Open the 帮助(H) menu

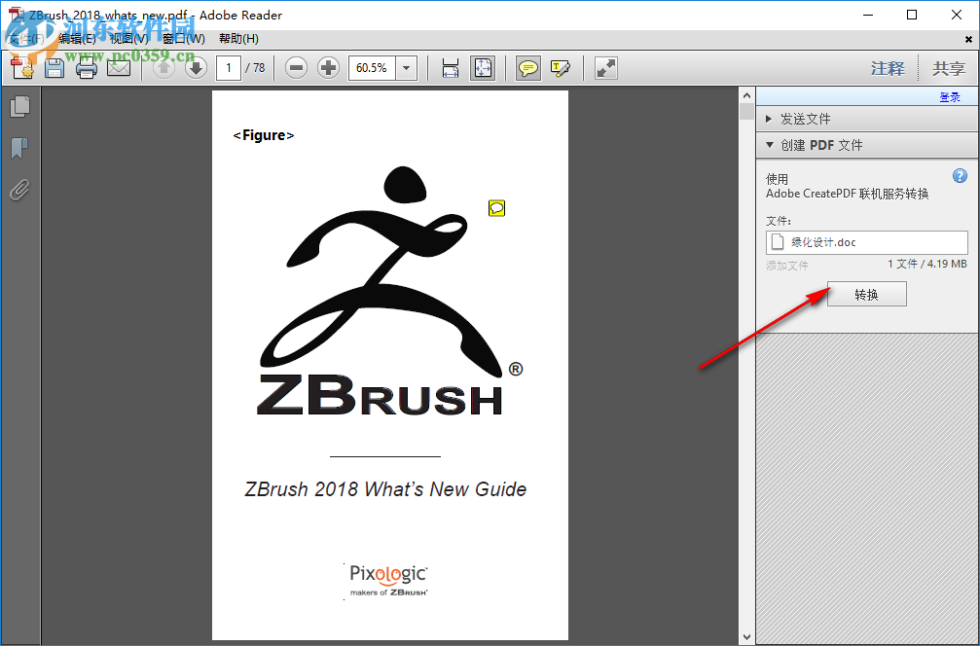point(238,39)
